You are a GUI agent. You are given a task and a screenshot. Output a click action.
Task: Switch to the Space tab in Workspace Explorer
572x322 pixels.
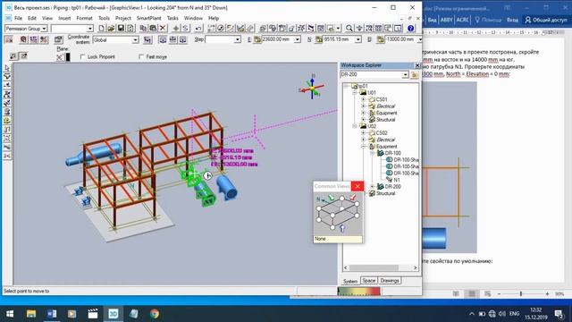[369, 280]
